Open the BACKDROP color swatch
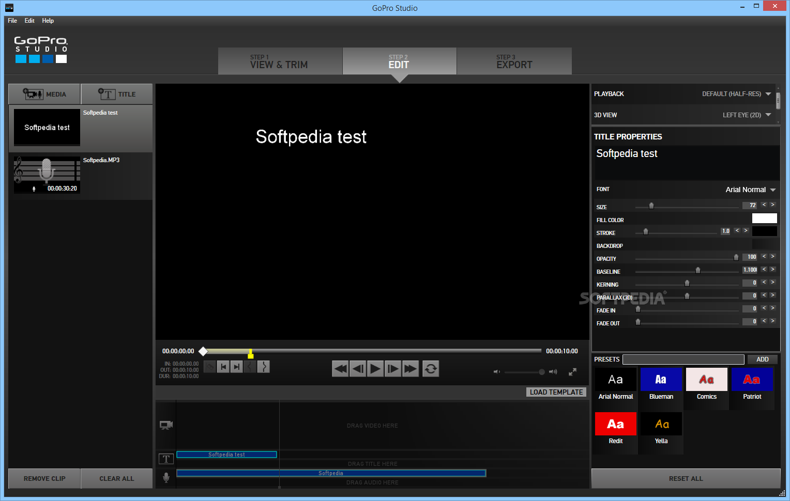790x501 pixels. (765, 244)
